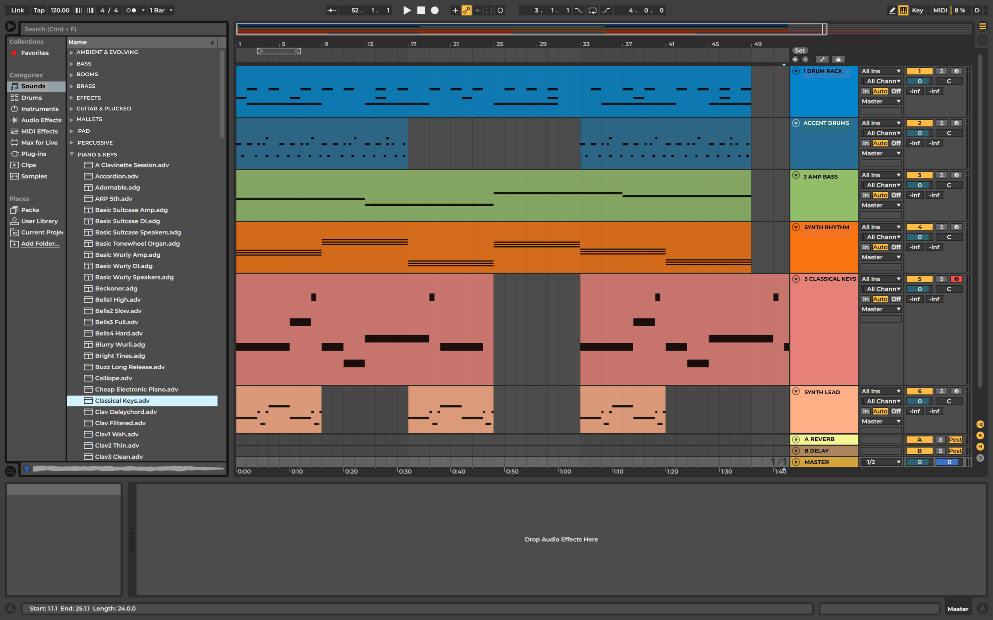Arm the 5 CLASSICAL KEYS track
The width and height of the screenshot is (993, 620).
pyautogui.click(x=956, y=279)
